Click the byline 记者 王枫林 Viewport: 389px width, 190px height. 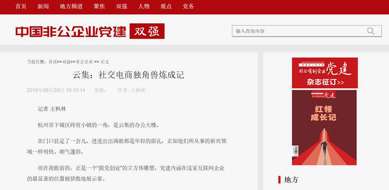[52, 109]
